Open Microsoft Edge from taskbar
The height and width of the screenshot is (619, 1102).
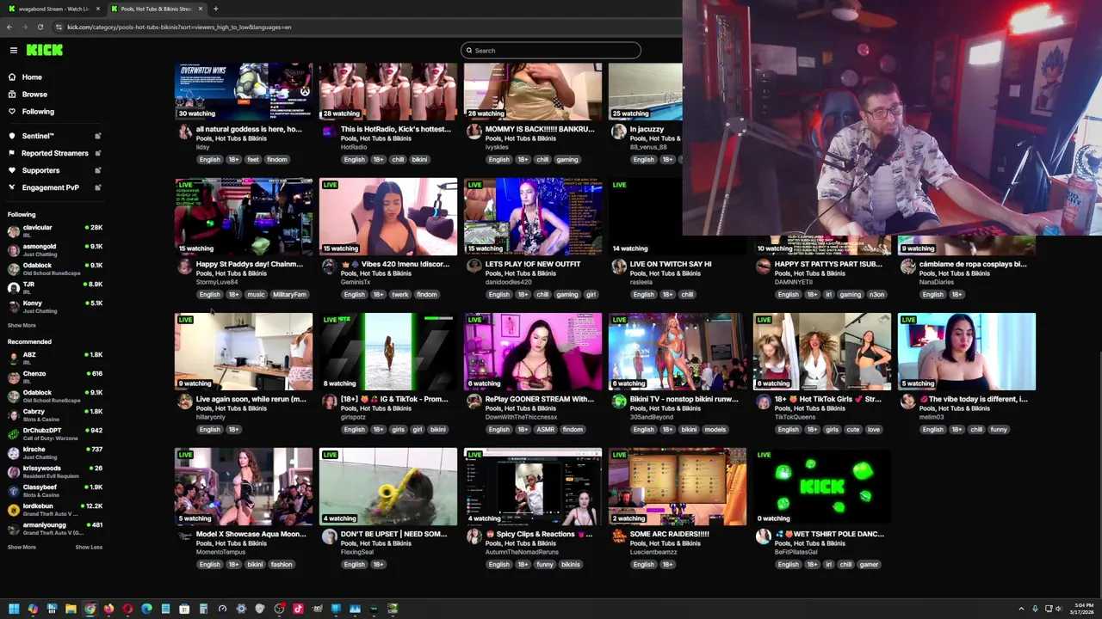(146, 609)
